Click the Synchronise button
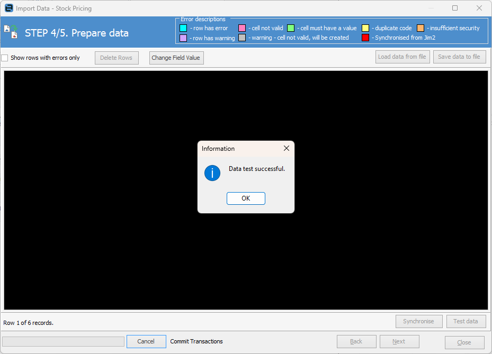The image size is (492, 354). [x=419, y=321]
